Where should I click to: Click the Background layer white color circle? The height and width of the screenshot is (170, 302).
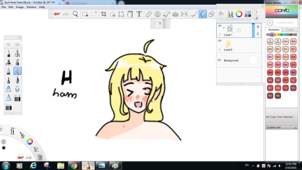coord(253,60)
